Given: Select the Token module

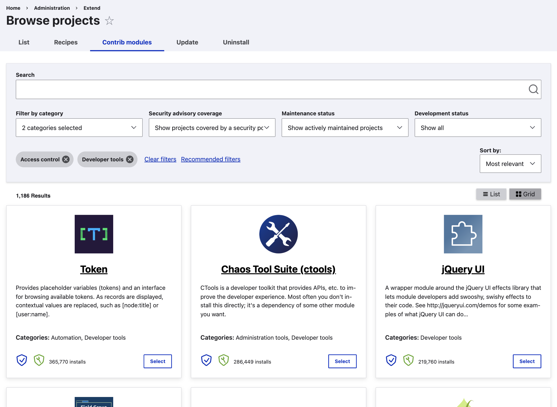Looking at the screenshot, I should tap(157, 361).
